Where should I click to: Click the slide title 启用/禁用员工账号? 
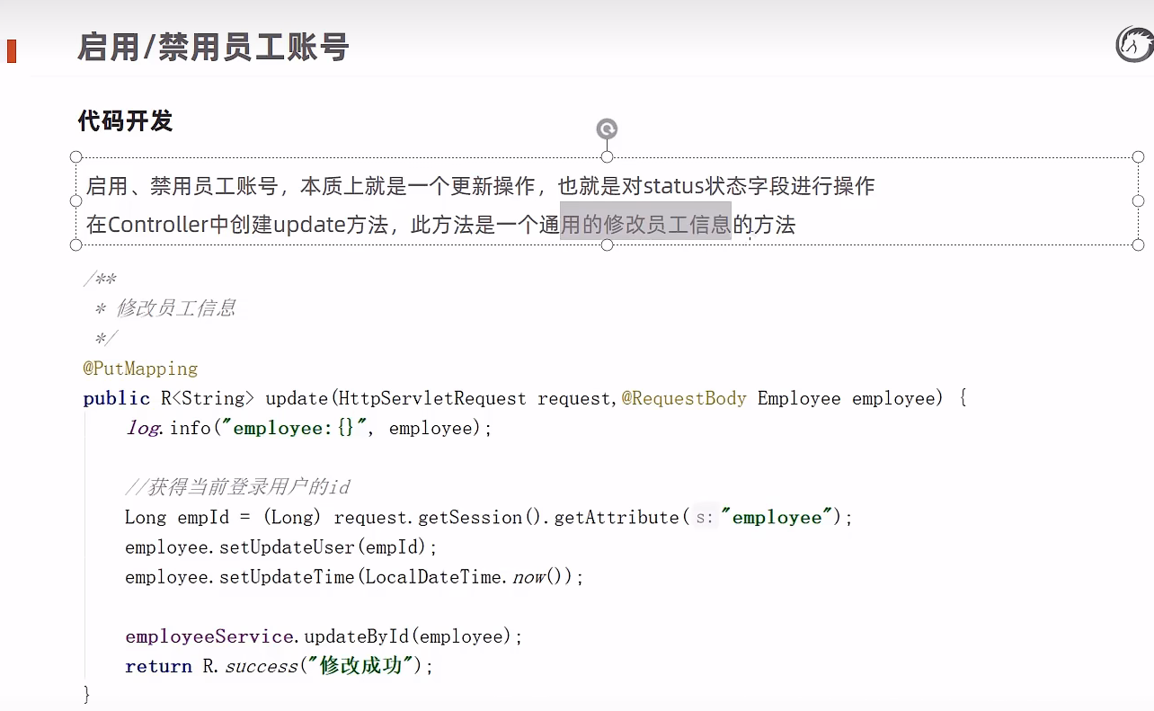coord(213,47)
